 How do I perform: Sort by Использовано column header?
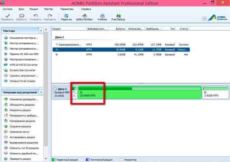pos(135,29)
